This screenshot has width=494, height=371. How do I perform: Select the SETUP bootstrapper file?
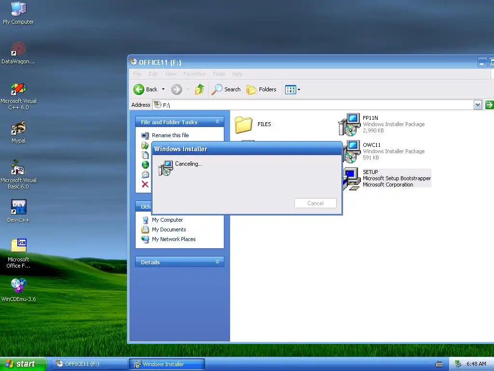[x=387, y=178]
